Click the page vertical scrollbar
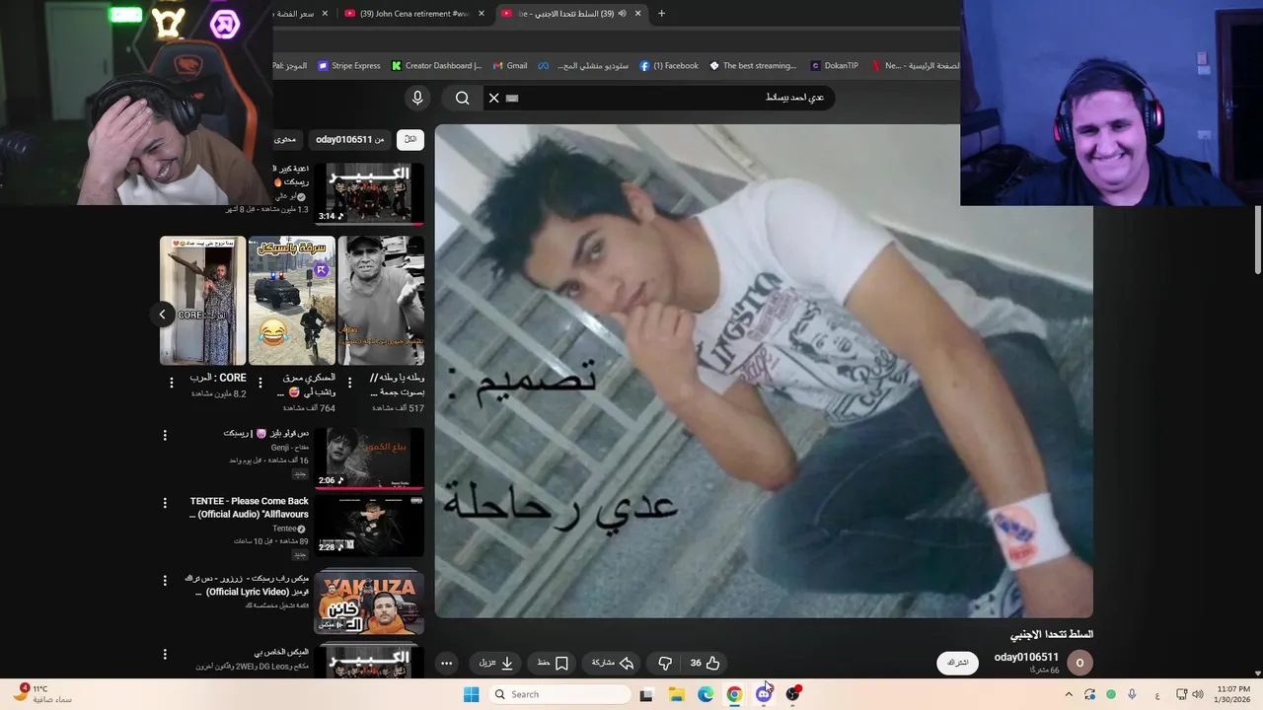 tap(1258, 241)
